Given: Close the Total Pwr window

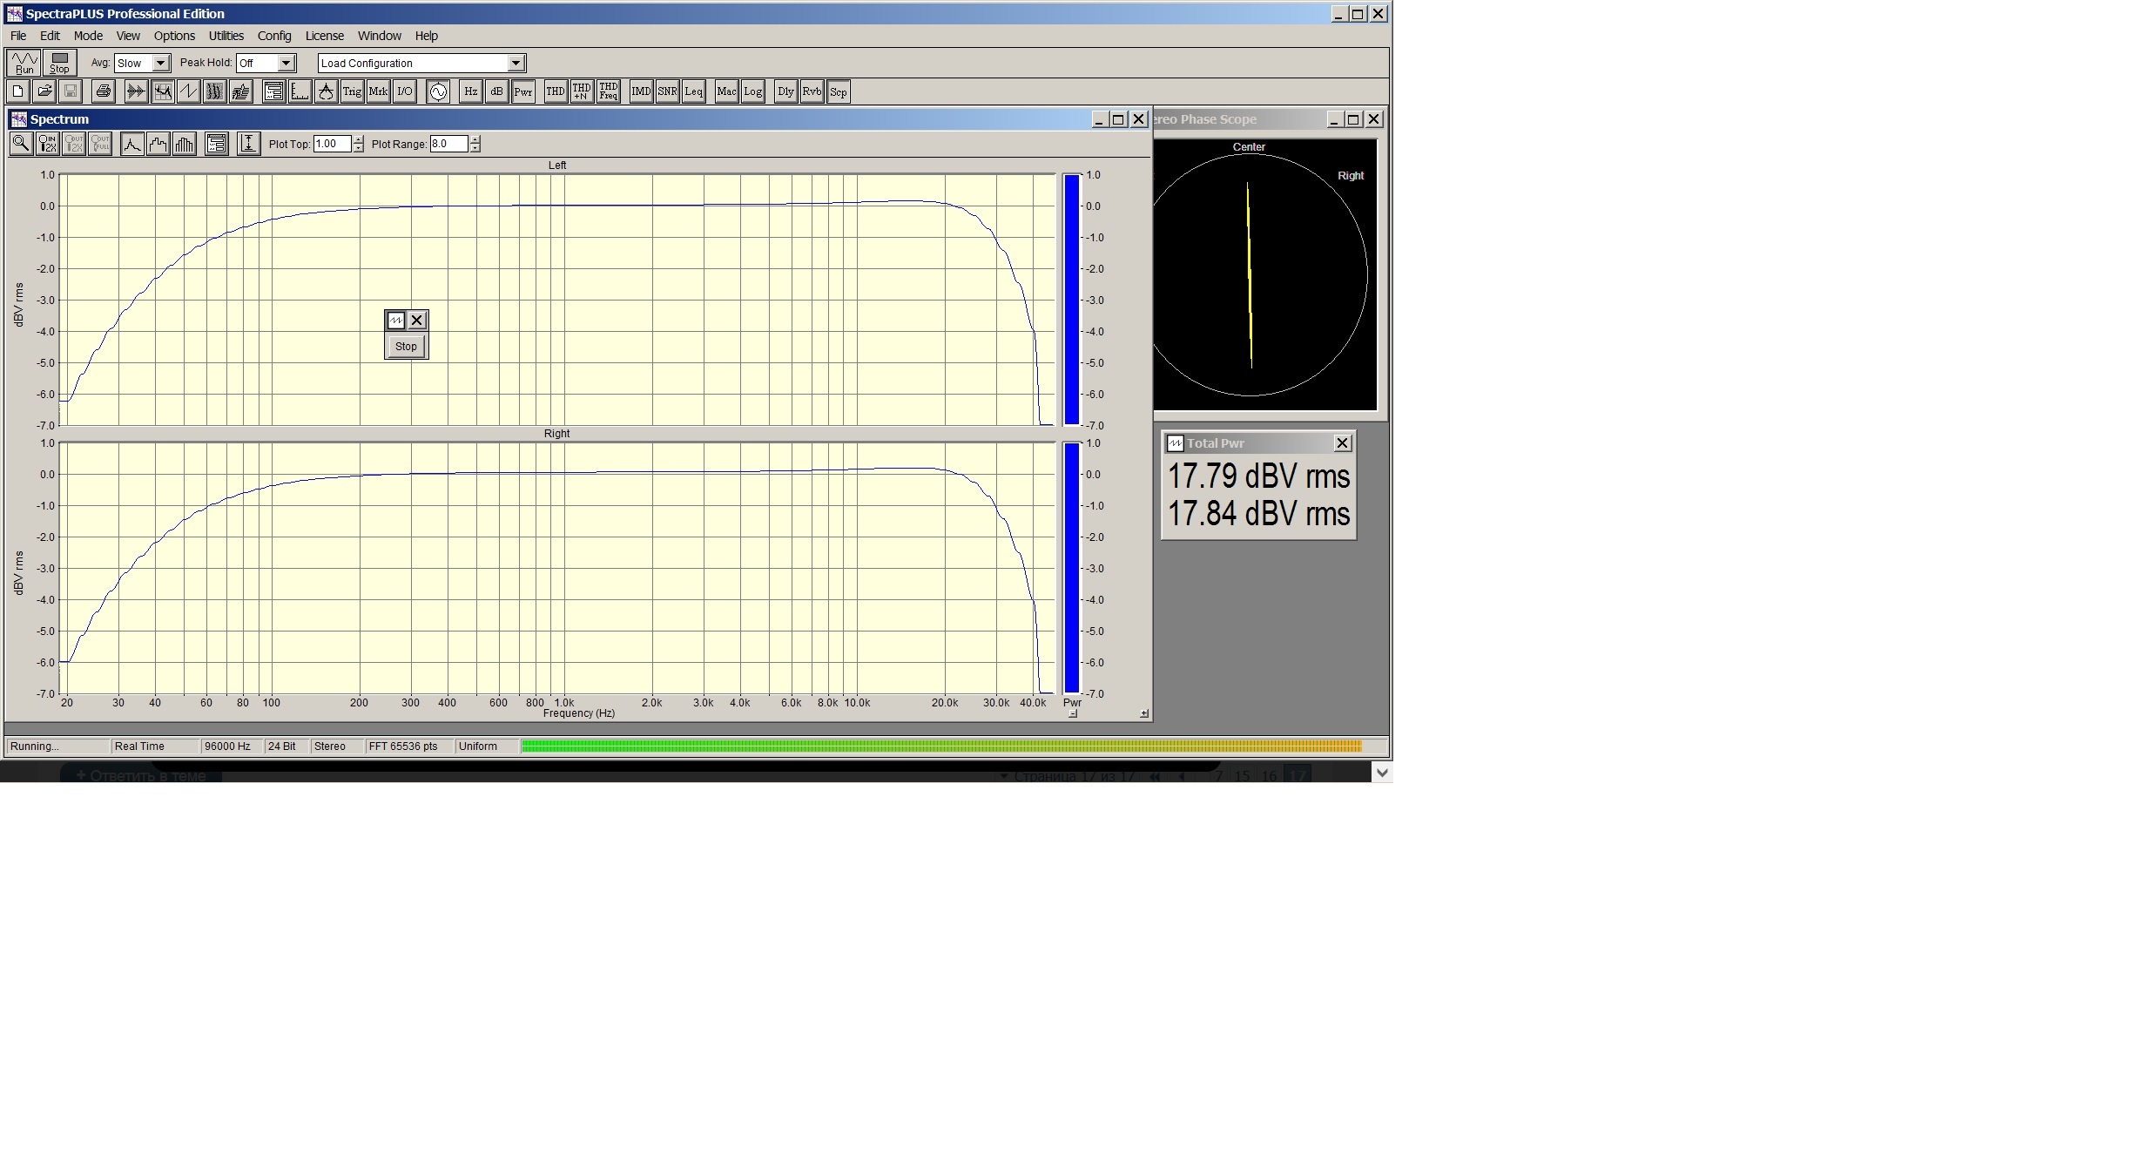Looking at the screenshot, I should [1343, 443].
